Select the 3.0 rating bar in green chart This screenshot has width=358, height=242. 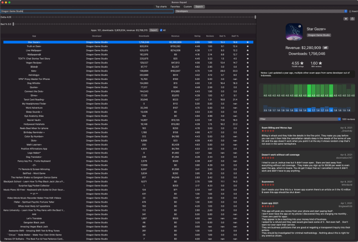(x=348, y=93)
